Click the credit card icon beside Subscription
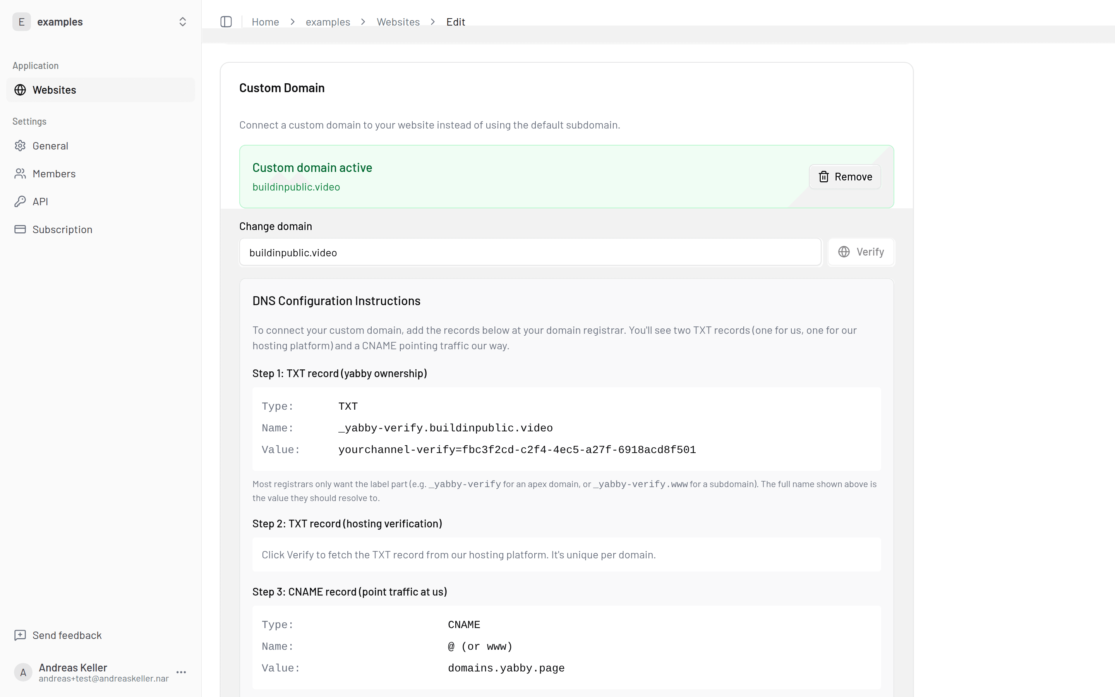Image resolution: width=1115 pixels, height=697 pixels. [x=20, y=229]
